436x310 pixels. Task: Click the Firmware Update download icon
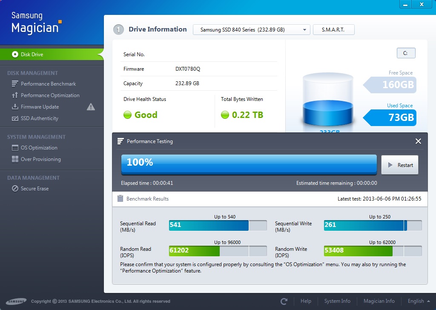[x=15, y=107]
